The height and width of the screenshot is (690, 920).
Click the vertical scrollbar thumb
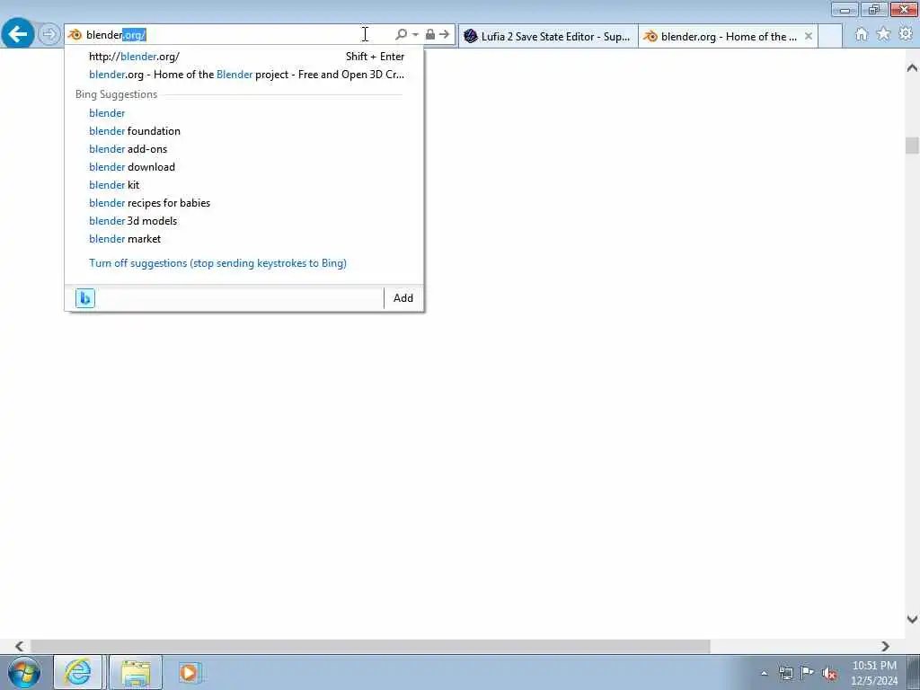click(x=912, y=145)
